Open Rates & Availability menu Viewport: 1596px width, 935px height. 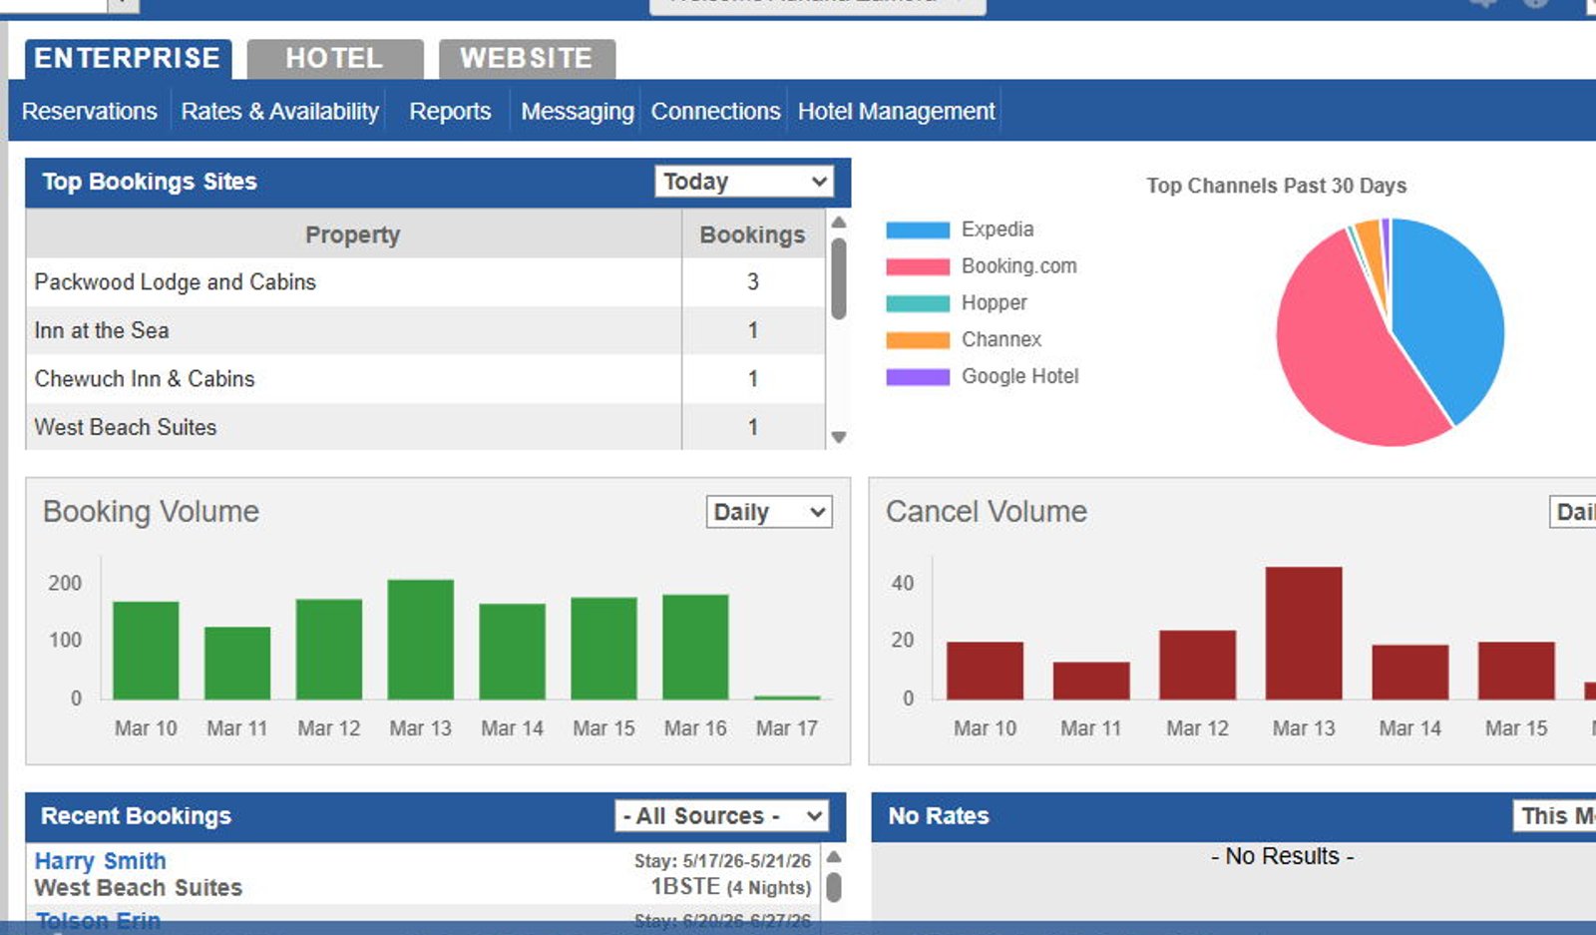click(x=280, y=111)
